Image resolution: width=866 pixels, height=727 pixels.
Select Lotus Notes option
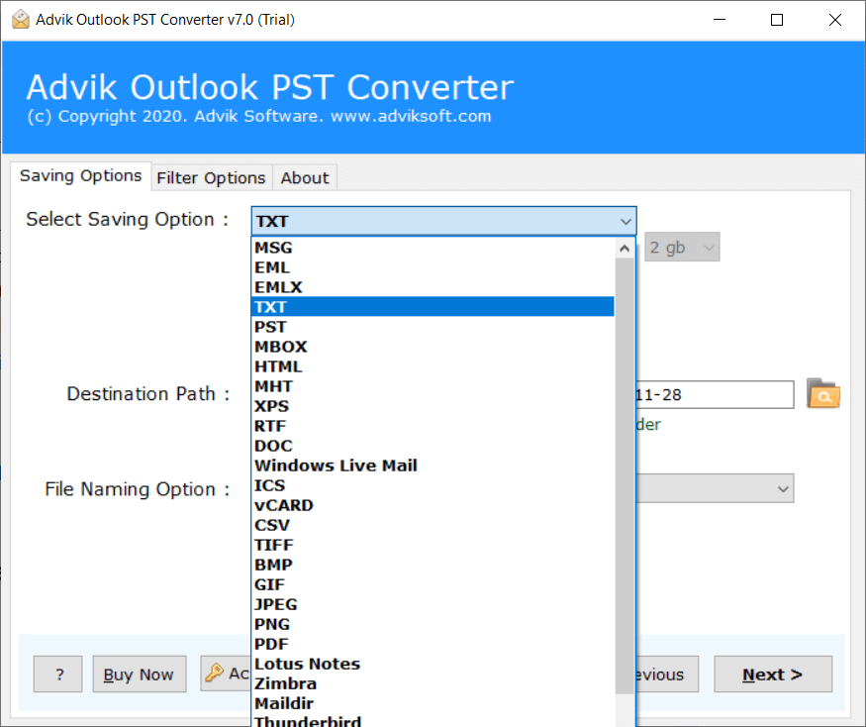[x=433, y=664]
